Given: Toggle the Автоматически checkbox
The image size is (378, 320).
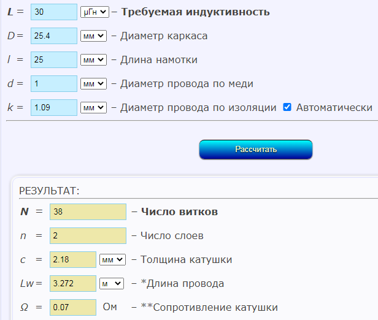Looking at the screenshot, I should tap(287, 107).
